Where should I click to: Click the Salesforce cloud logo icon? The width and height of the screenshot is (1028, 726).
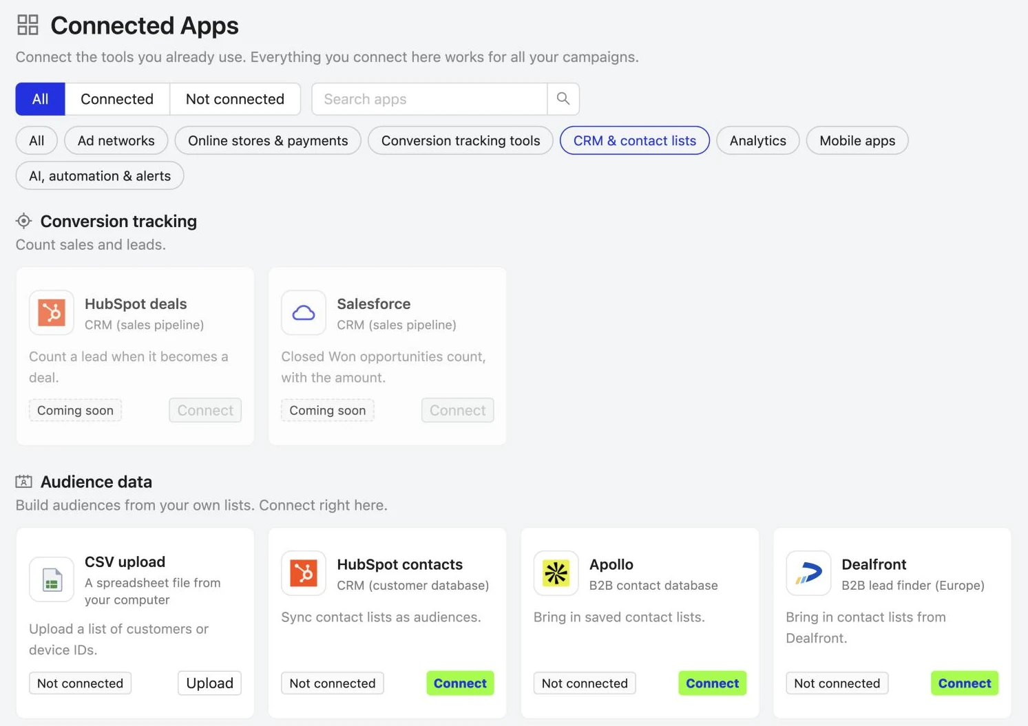pos(304,312)
